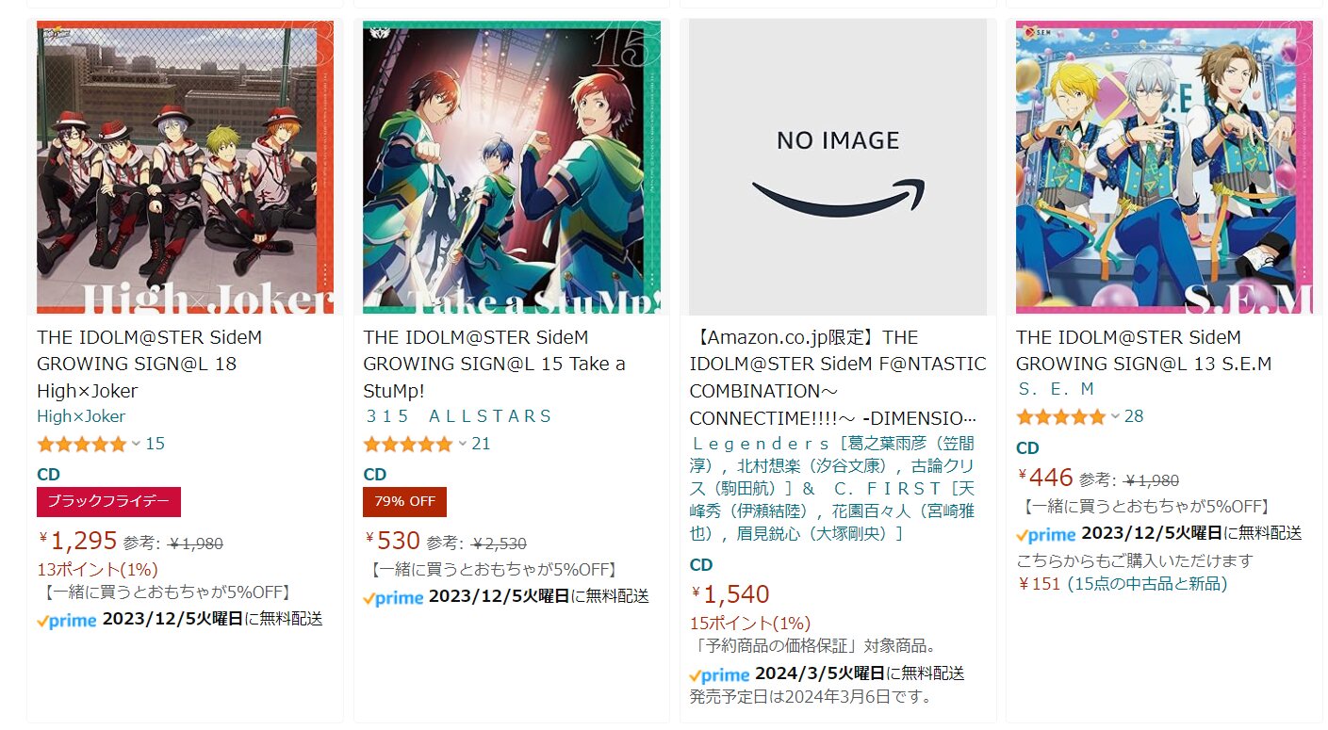Viewport: 1328px width, 730px height.
Task: Click the 315 ALLSTARS artist link
Action: 458,416
